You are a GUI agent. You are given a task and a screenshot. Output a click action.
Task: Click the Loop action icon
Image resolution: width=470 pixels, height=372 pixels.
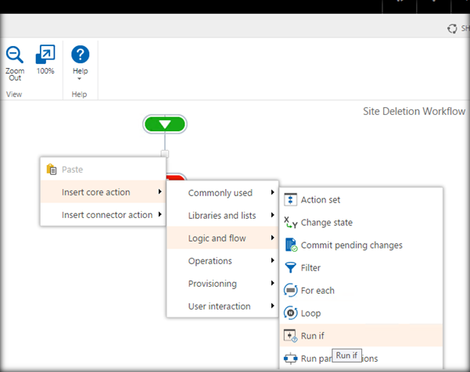[x=290, y=313]
